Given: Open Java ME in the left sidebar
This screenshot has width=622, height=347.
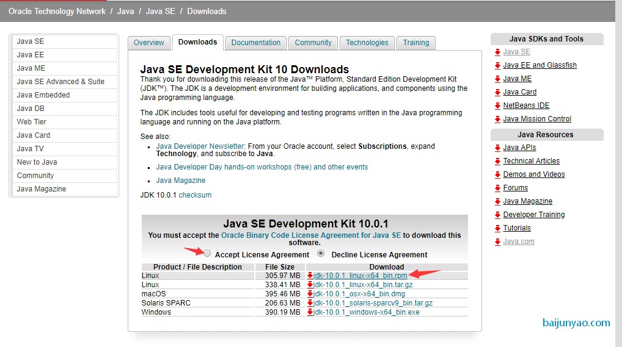Looking at the screenshot, I should (64, 68).
